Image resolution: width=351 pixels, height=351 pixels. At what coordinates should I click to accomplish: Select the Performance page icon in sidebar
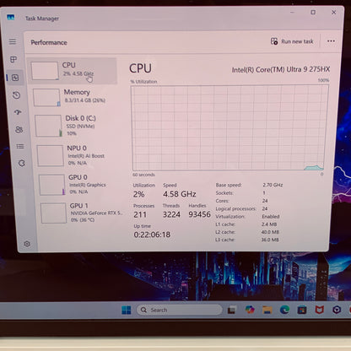pos(15,78)
